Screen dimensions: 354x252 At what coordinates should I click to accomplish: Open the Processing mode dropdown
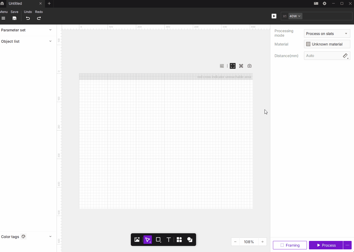coord(327,33)
